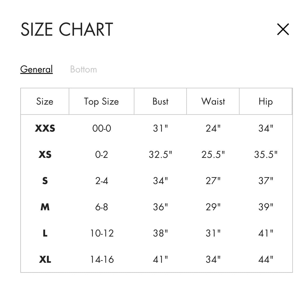Select the S size row label
This screenshot has width=307, height=286.
click(45, 181)
